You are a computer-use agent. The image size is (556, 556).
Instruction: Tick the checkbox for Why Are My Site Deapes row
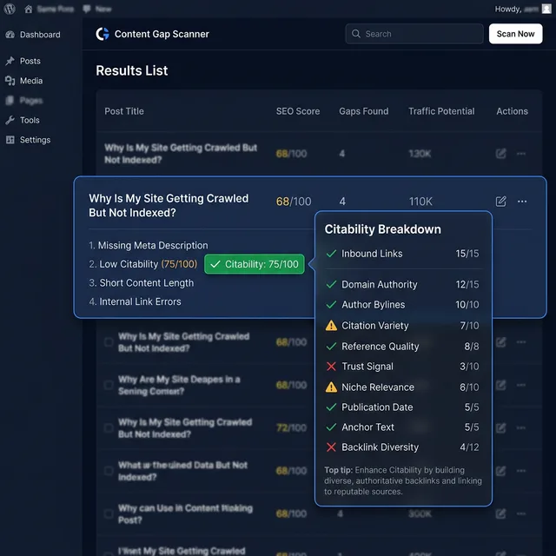click(109, 385)
